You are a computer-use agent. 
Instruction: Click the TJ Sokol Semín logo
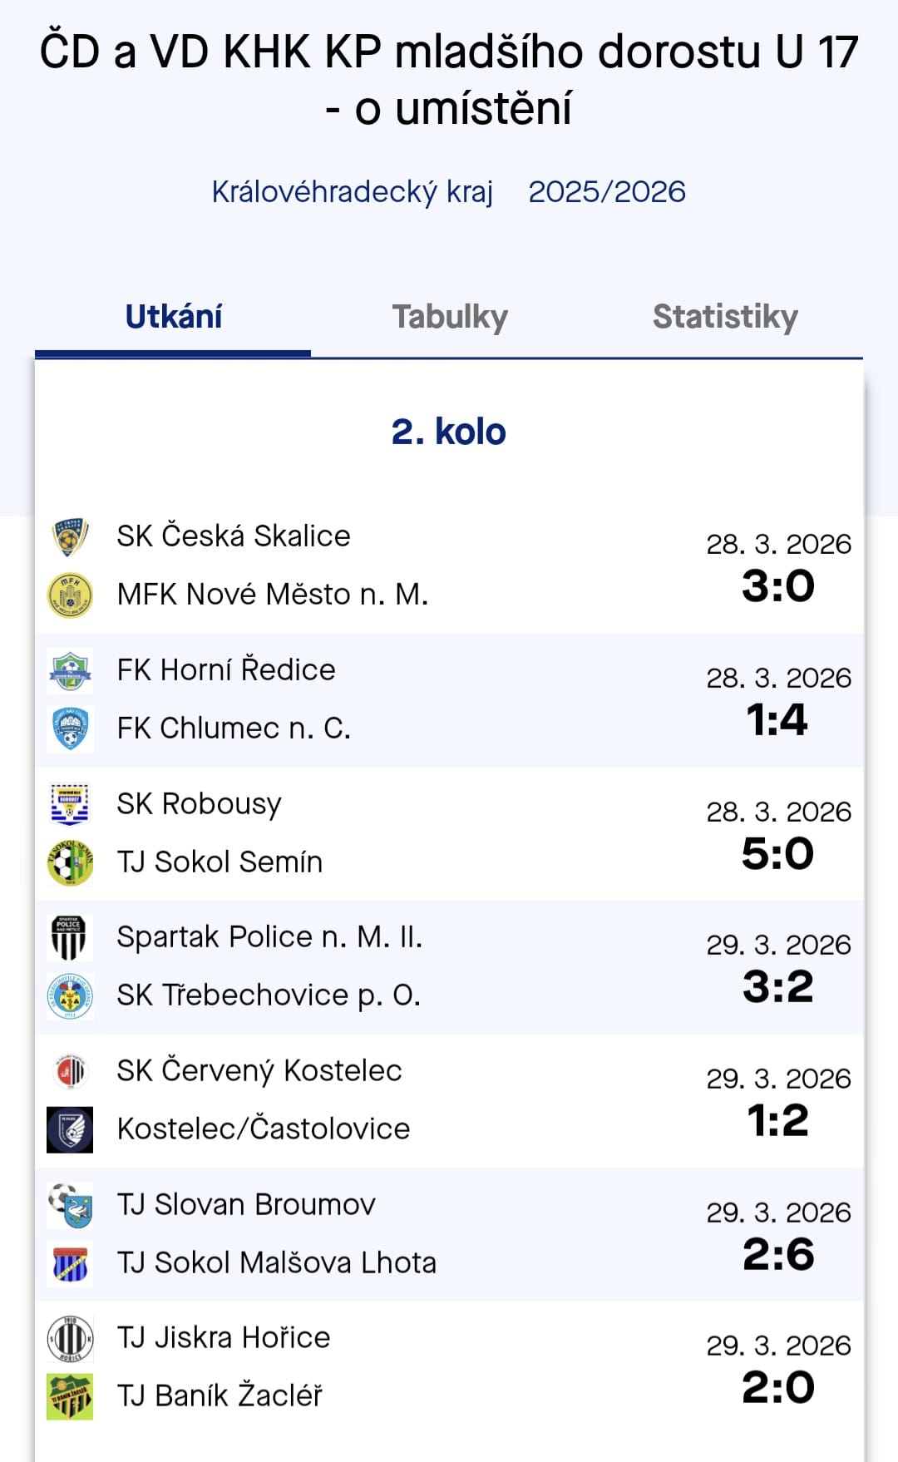click(70, 863)
